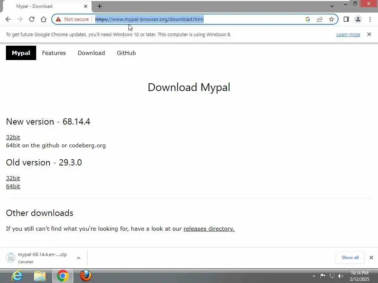Open the GitHub menu item
Image resolution: width=378 pixels, height=283 pixels.
coord(126,53)
